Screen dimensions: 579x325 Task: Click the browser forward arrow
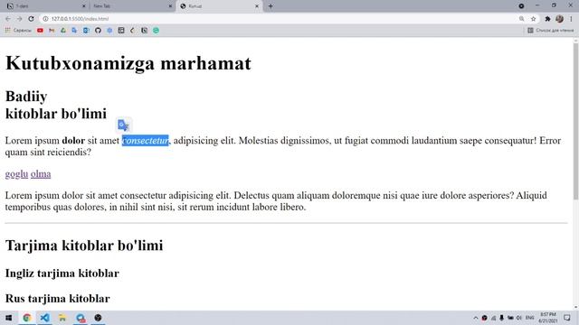[x=20, y=19]
